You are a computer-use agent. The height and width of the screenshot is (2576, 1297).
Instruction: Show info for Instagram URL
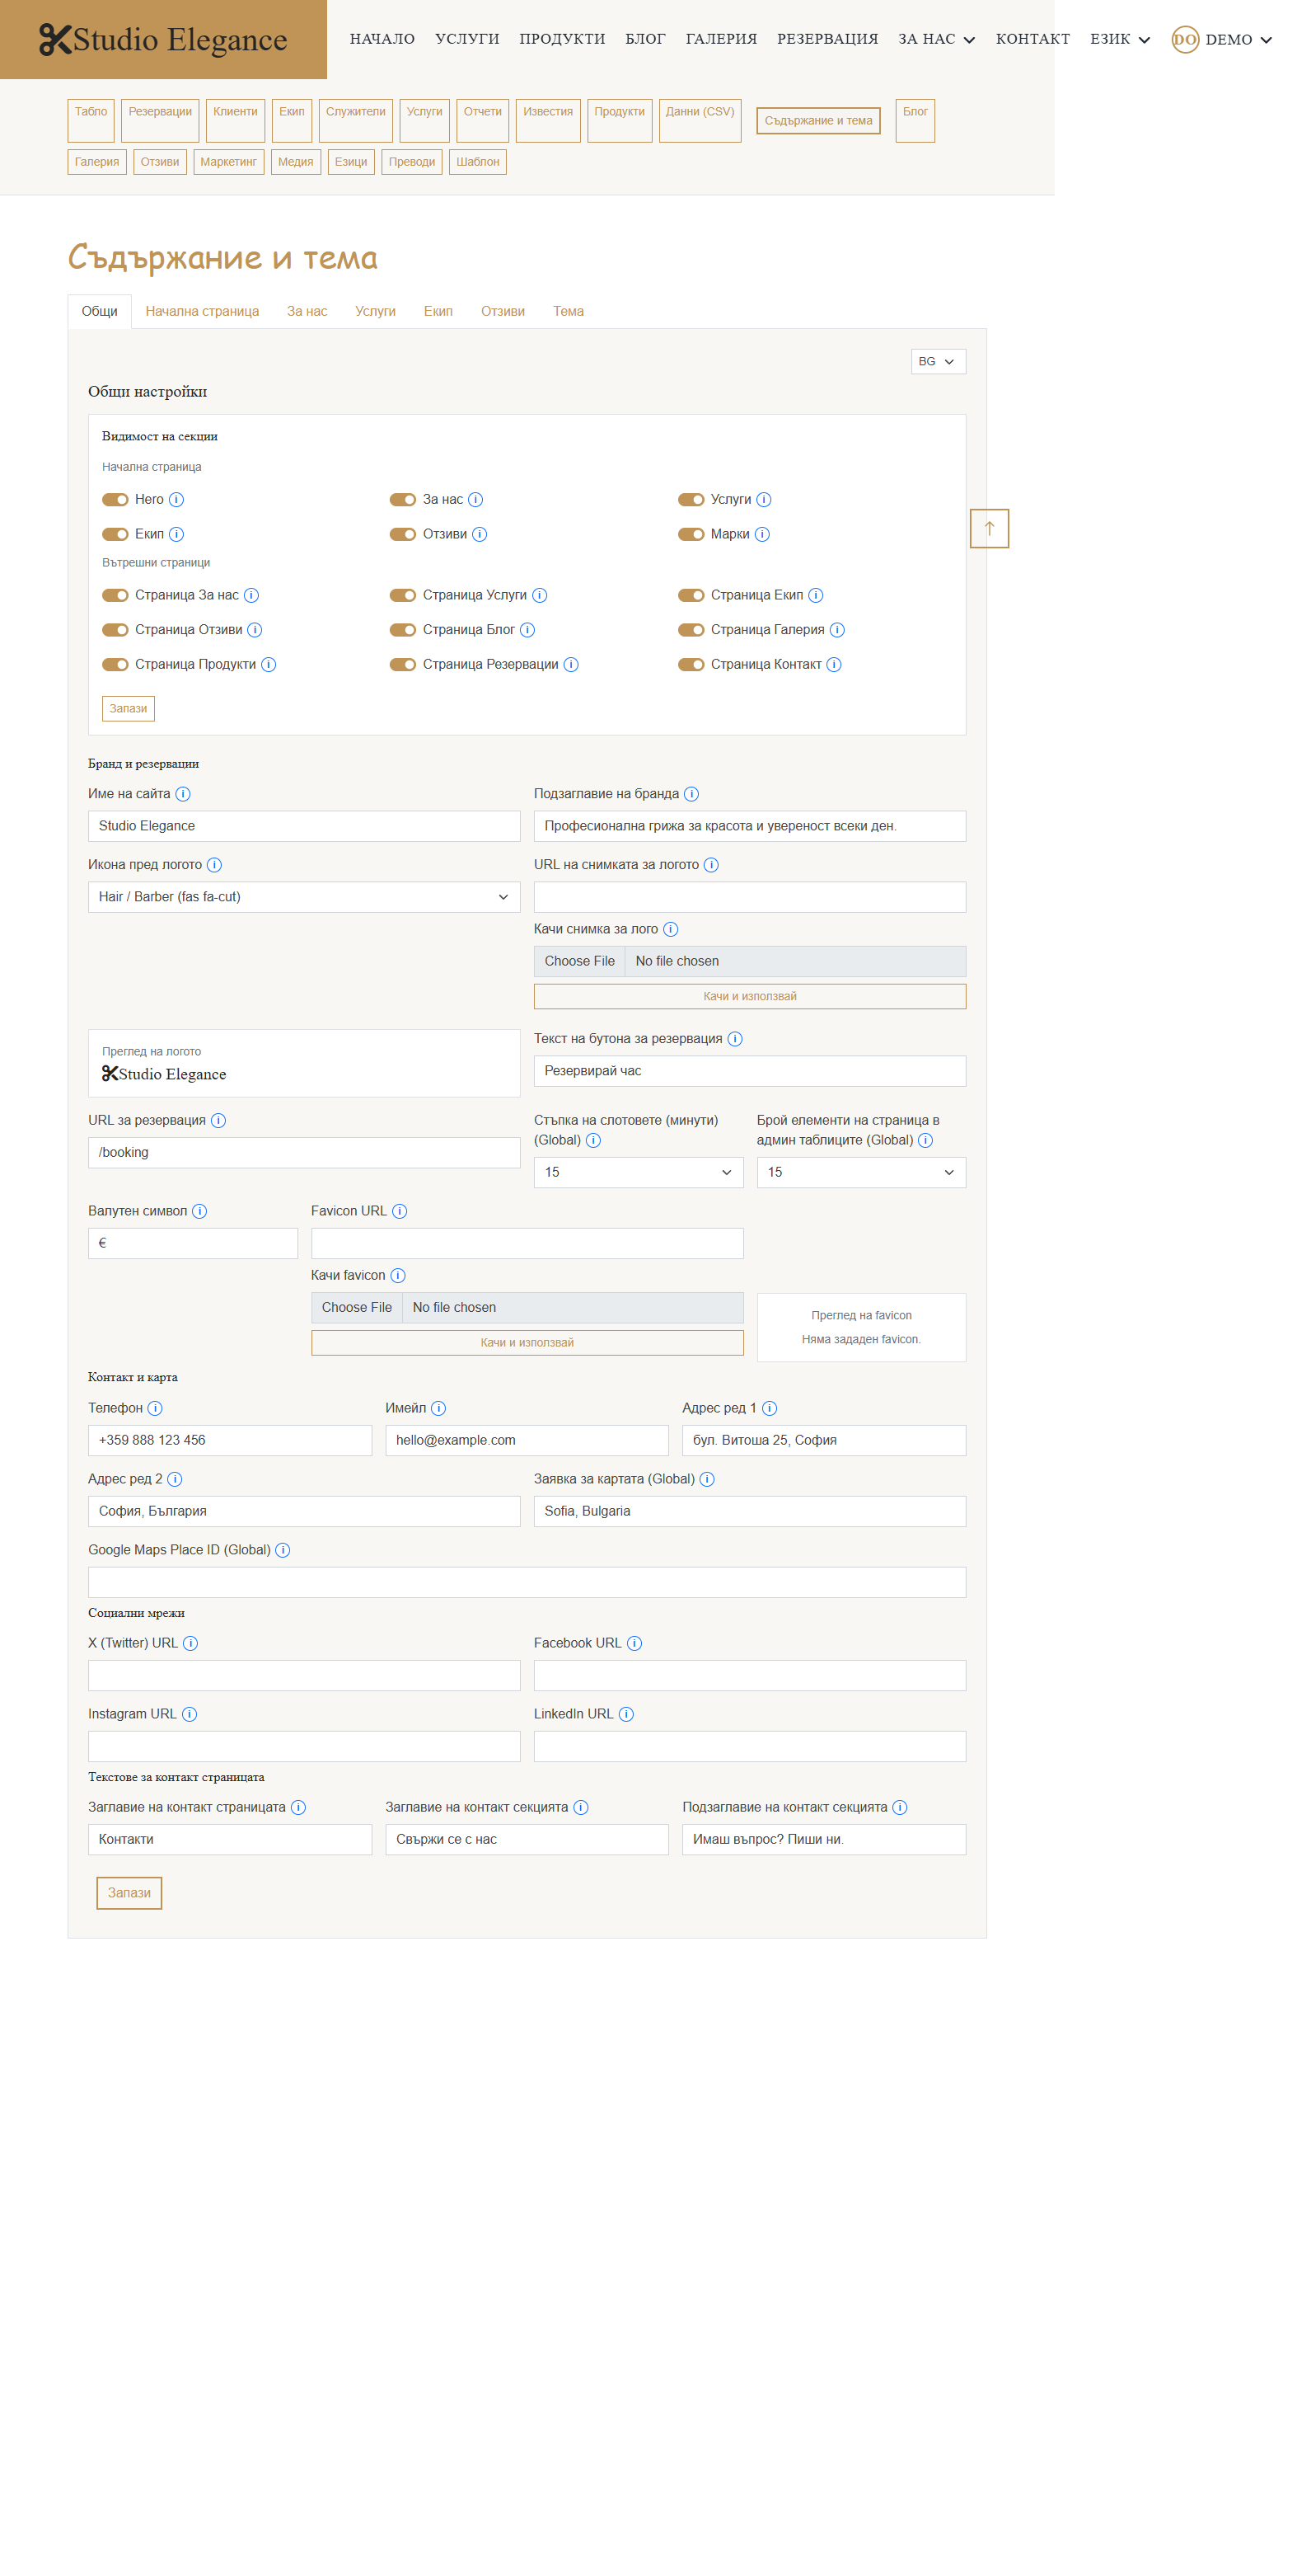pyautogui.click(x=189, y=1714)
